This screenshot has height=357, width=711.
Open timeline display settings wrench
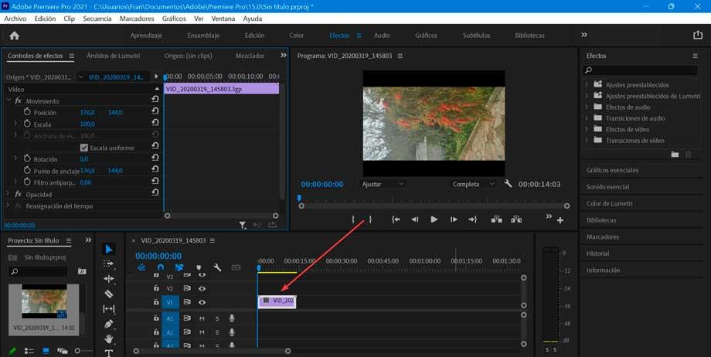coord(217,267)
